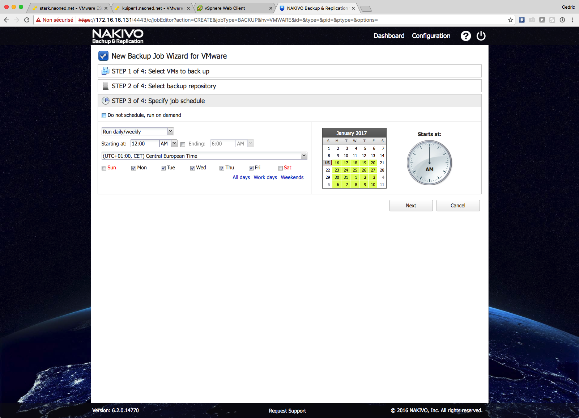Click the Step 1 VMs icon
Viewport: 579px width, 418px height.
coord(105,71)
